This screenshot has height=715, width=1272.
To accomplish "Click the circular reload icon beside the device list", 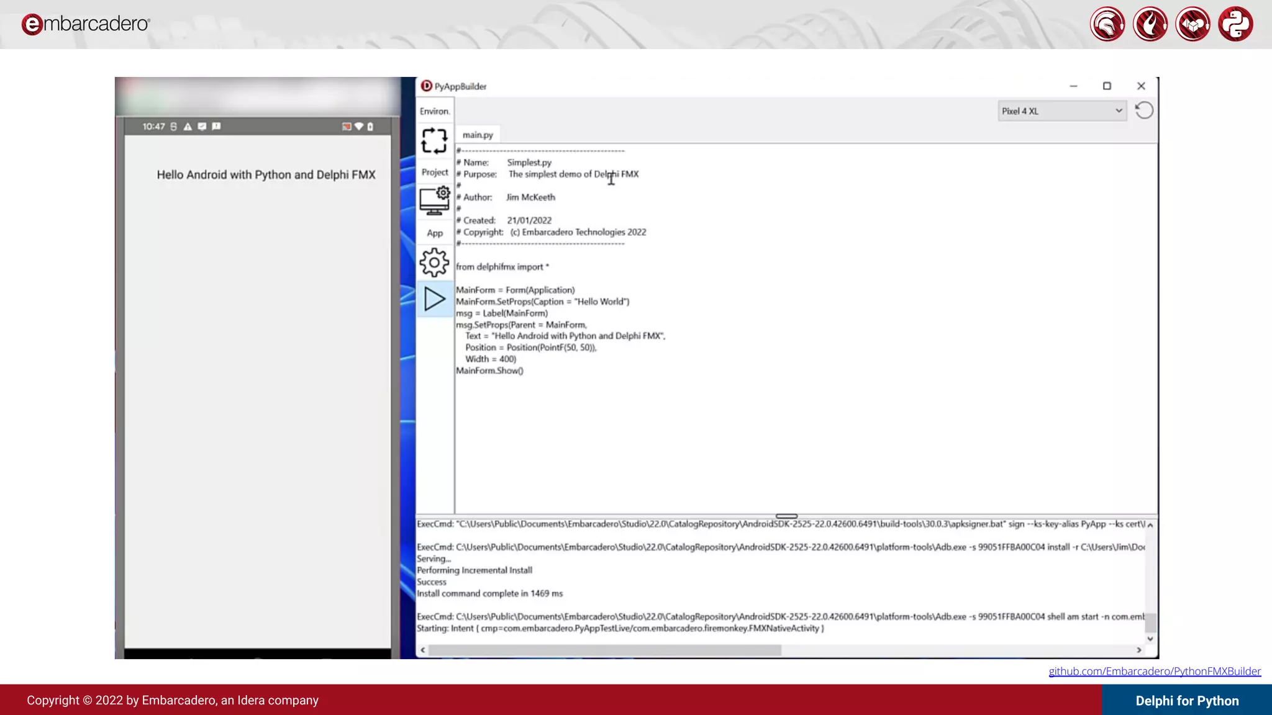I will click(x=1143, y=110).
